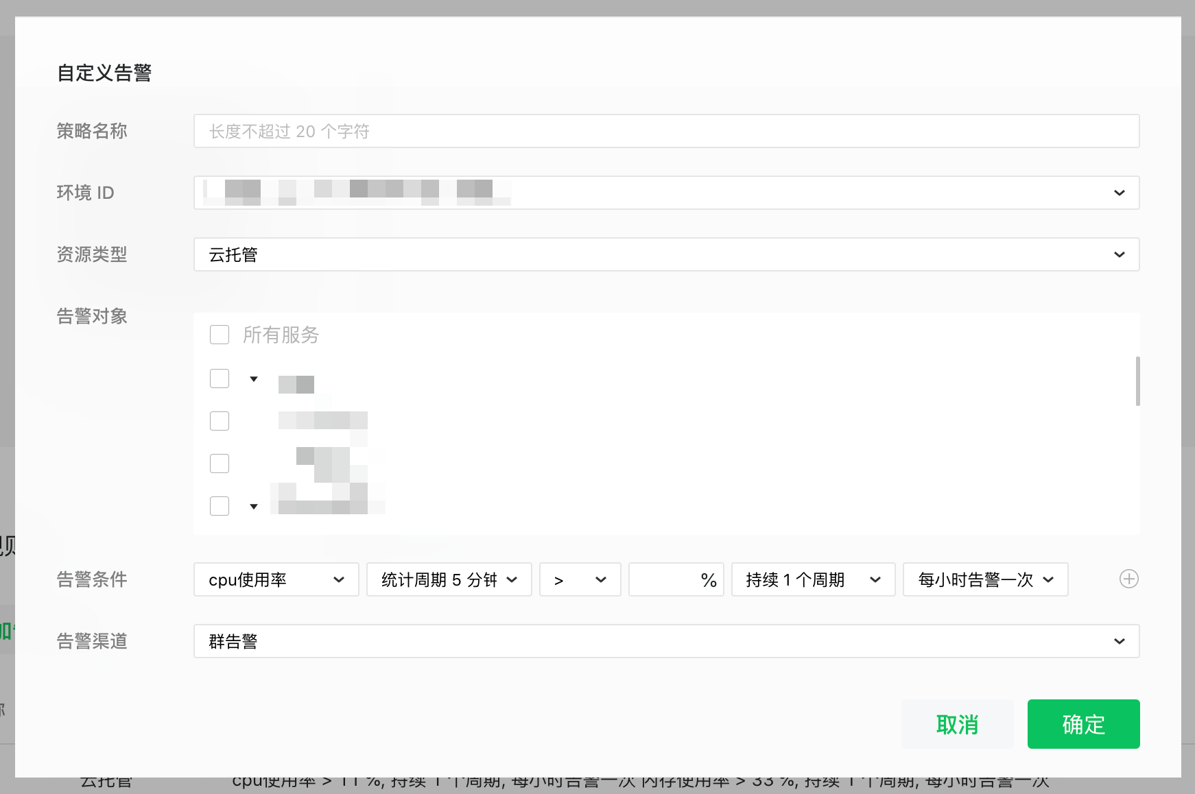The image size is (1195, 794).
Task: Open the cpu使用率 metric dropdown
Action: point(276,579)
